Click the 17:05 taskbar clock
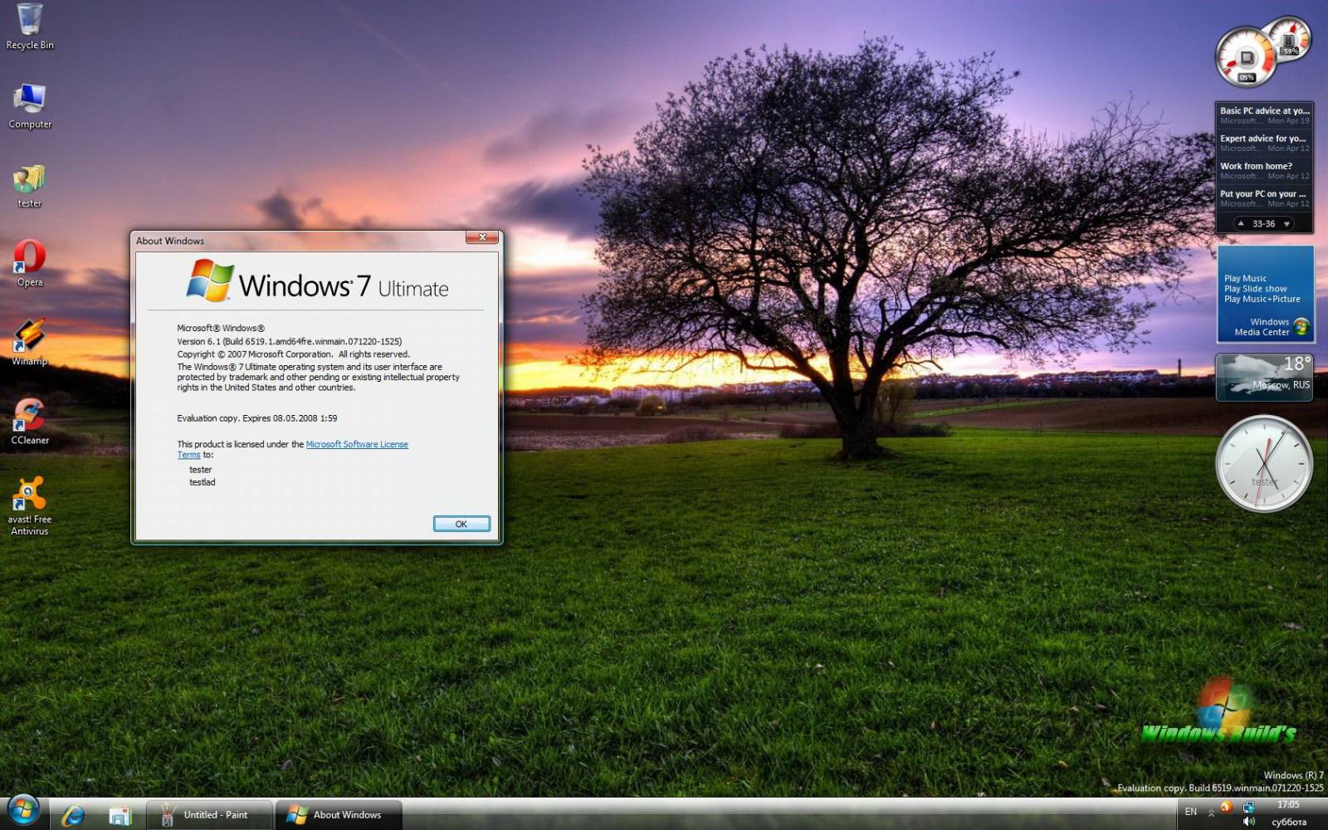The height and width of the screenshot is (830, 1328). coord(1288,805)
